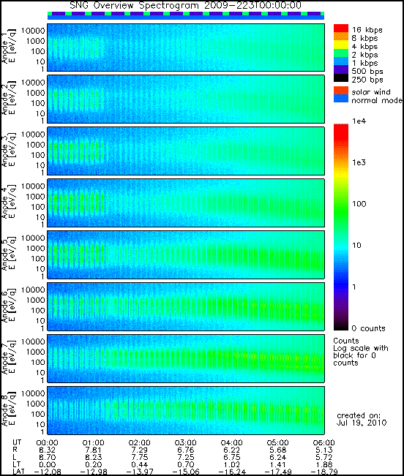This screenshot has width=404, height=476.
Task: Click the 'solar wind' legend label
Action: click(x=371, y=92)
